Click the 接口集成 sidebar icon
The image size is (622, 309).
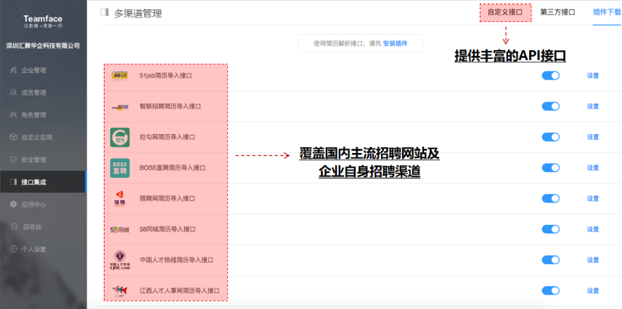coord(13,182)
